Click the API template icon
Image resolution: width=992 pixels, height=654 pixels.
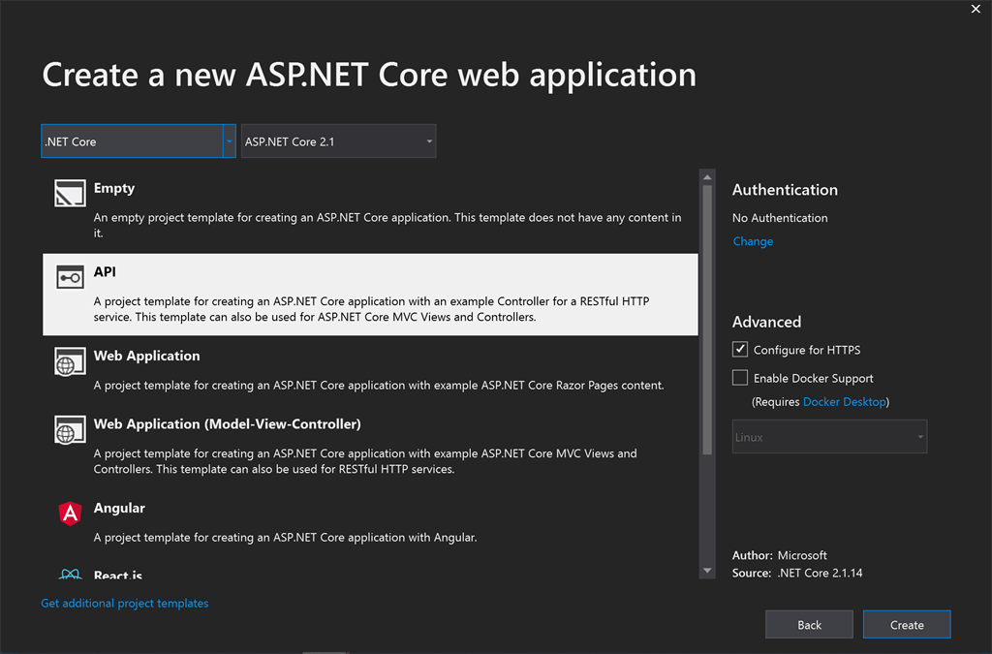click(70, 278)
